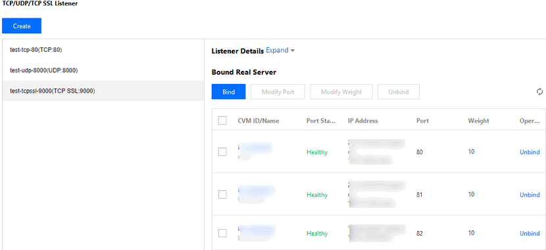Expand the Listener Details section
This screenshot has height=250, width=546.
pyautogui.click(x=277, y=51)
